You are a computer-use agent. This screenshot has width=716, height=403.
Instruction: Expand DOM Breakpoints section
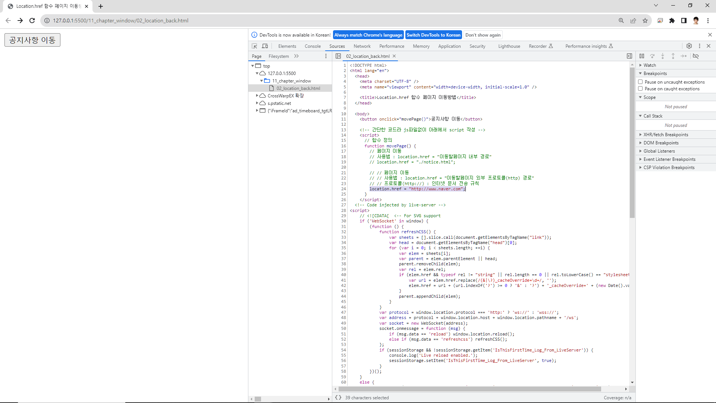pyautogui.click(x=660, y=143)
